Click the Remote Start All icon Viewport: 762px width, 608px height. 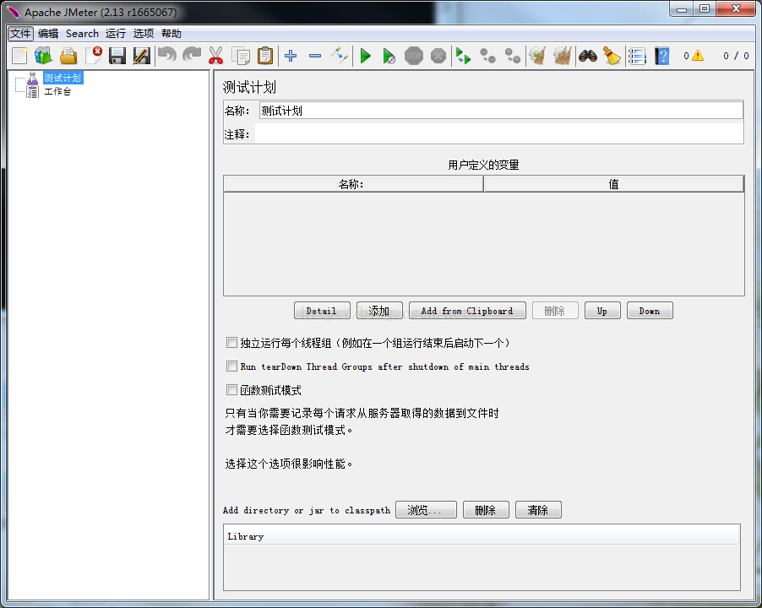(x=463, y=56)
